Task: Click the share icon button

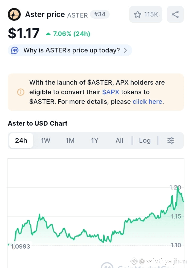Action: coord(175,14)
